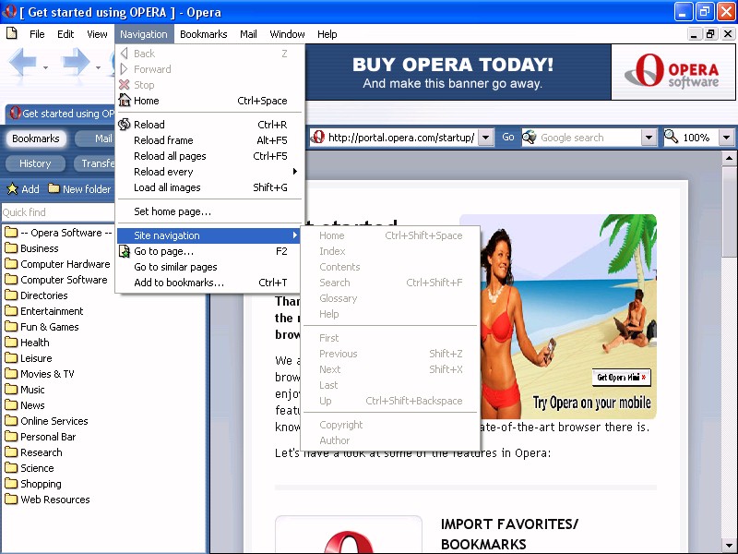Open the Bookmarks menu in menu bar

click(203, 34)
